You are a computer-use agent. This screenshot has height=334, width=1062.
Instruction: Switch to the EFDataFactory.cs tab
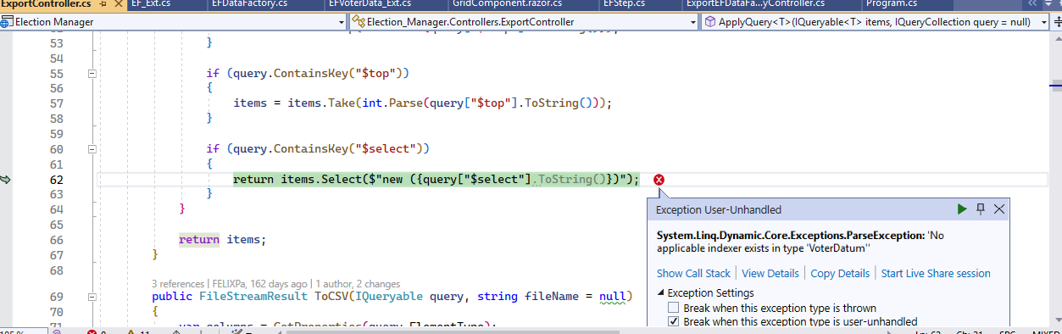251,4
